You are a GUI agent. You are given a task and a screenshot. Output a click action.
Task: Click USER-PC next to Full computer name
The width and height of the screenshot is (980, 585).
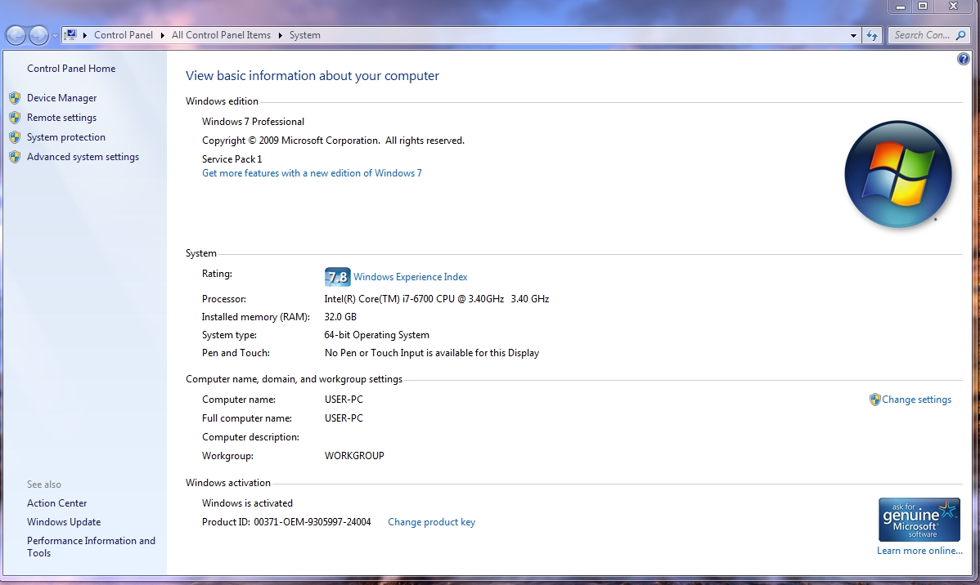(x=344, y=418)
